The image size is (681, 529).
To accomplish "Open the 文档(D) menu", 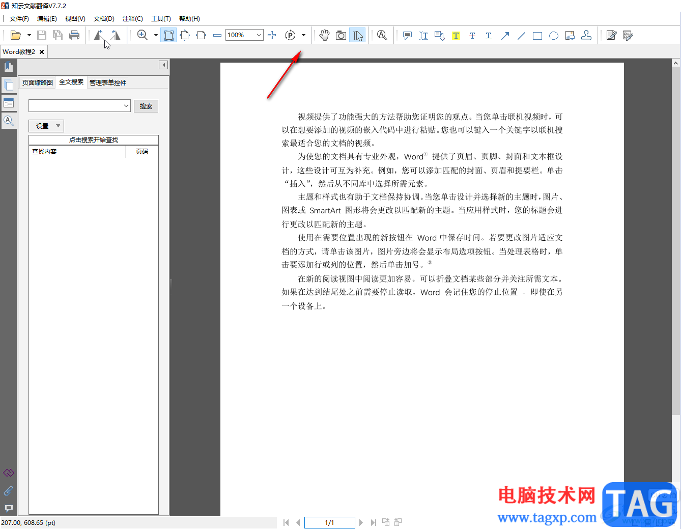I will pos(104,19).
